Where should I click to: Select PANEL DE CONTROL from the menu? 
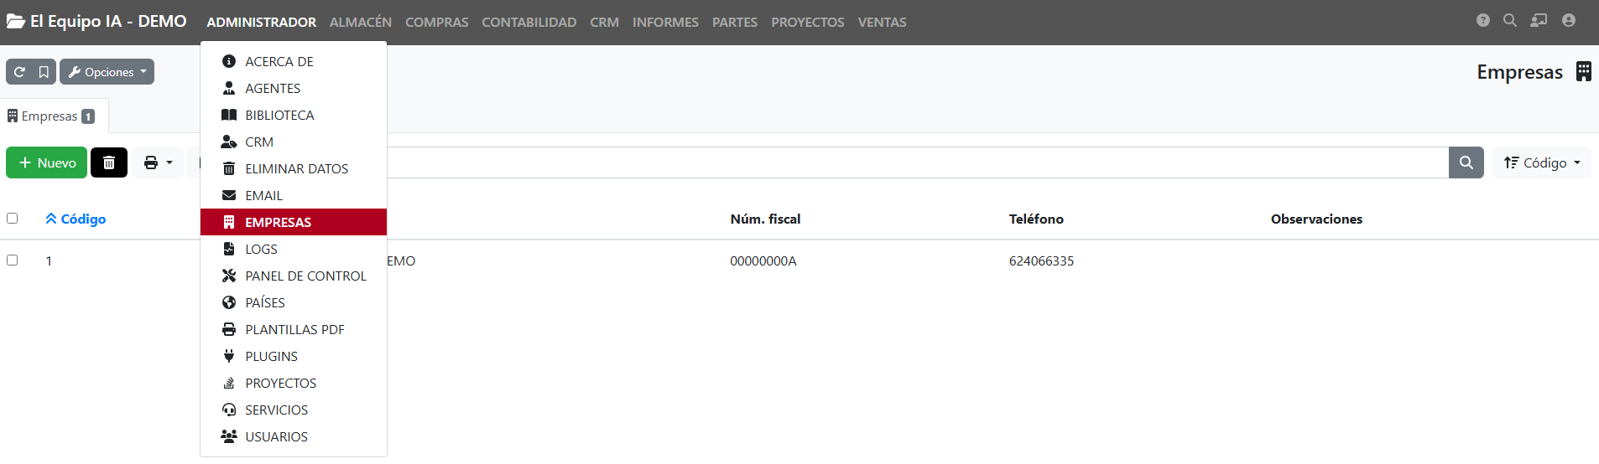tap(305, 276)
